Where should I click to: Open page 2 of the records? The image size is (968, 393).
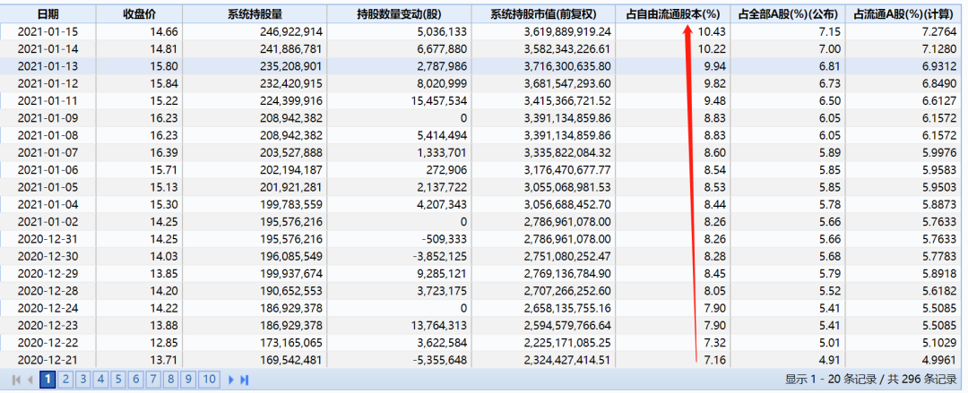coord(65,380)
